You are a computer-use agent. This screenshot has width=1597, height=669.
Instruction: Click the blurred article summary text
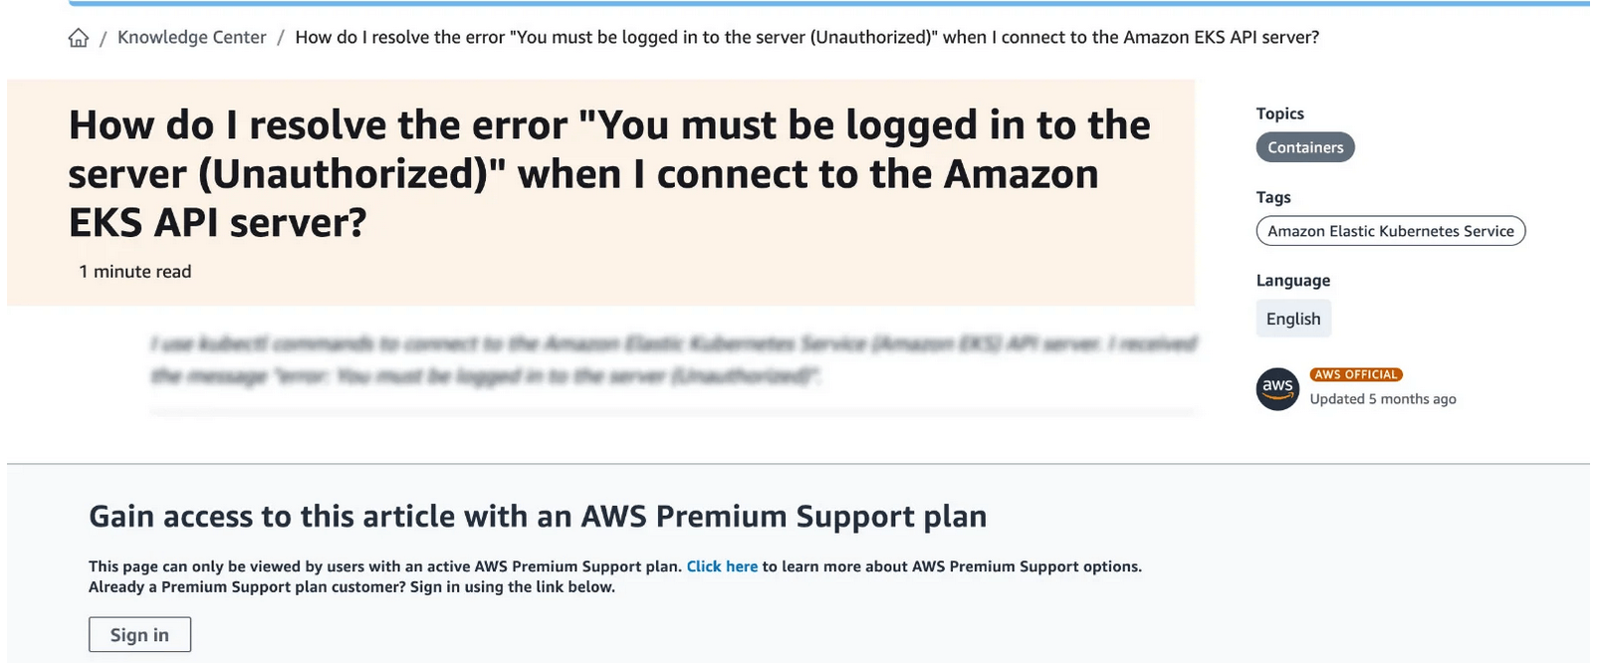point(673,360)
